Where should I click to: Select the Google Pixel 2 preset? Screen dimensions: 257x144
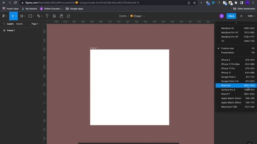pyautogui.click(x=236, y=77)
